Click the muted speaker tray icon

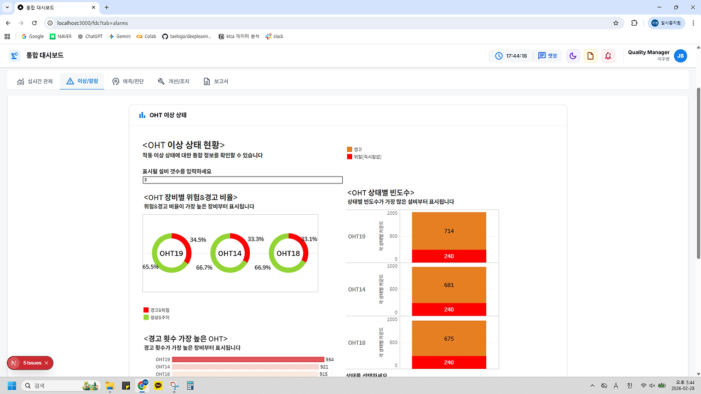pos(652,386)
